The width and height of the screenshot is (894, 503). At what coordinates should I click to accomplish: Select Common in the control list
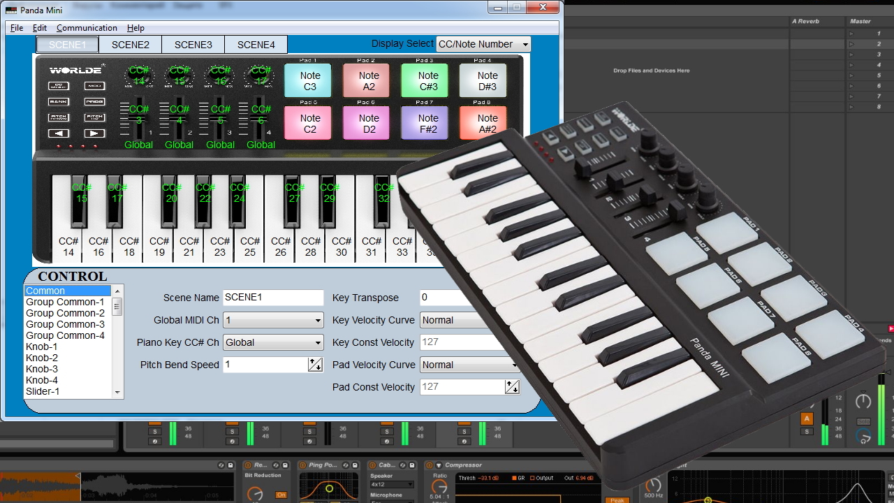point(68,291)
